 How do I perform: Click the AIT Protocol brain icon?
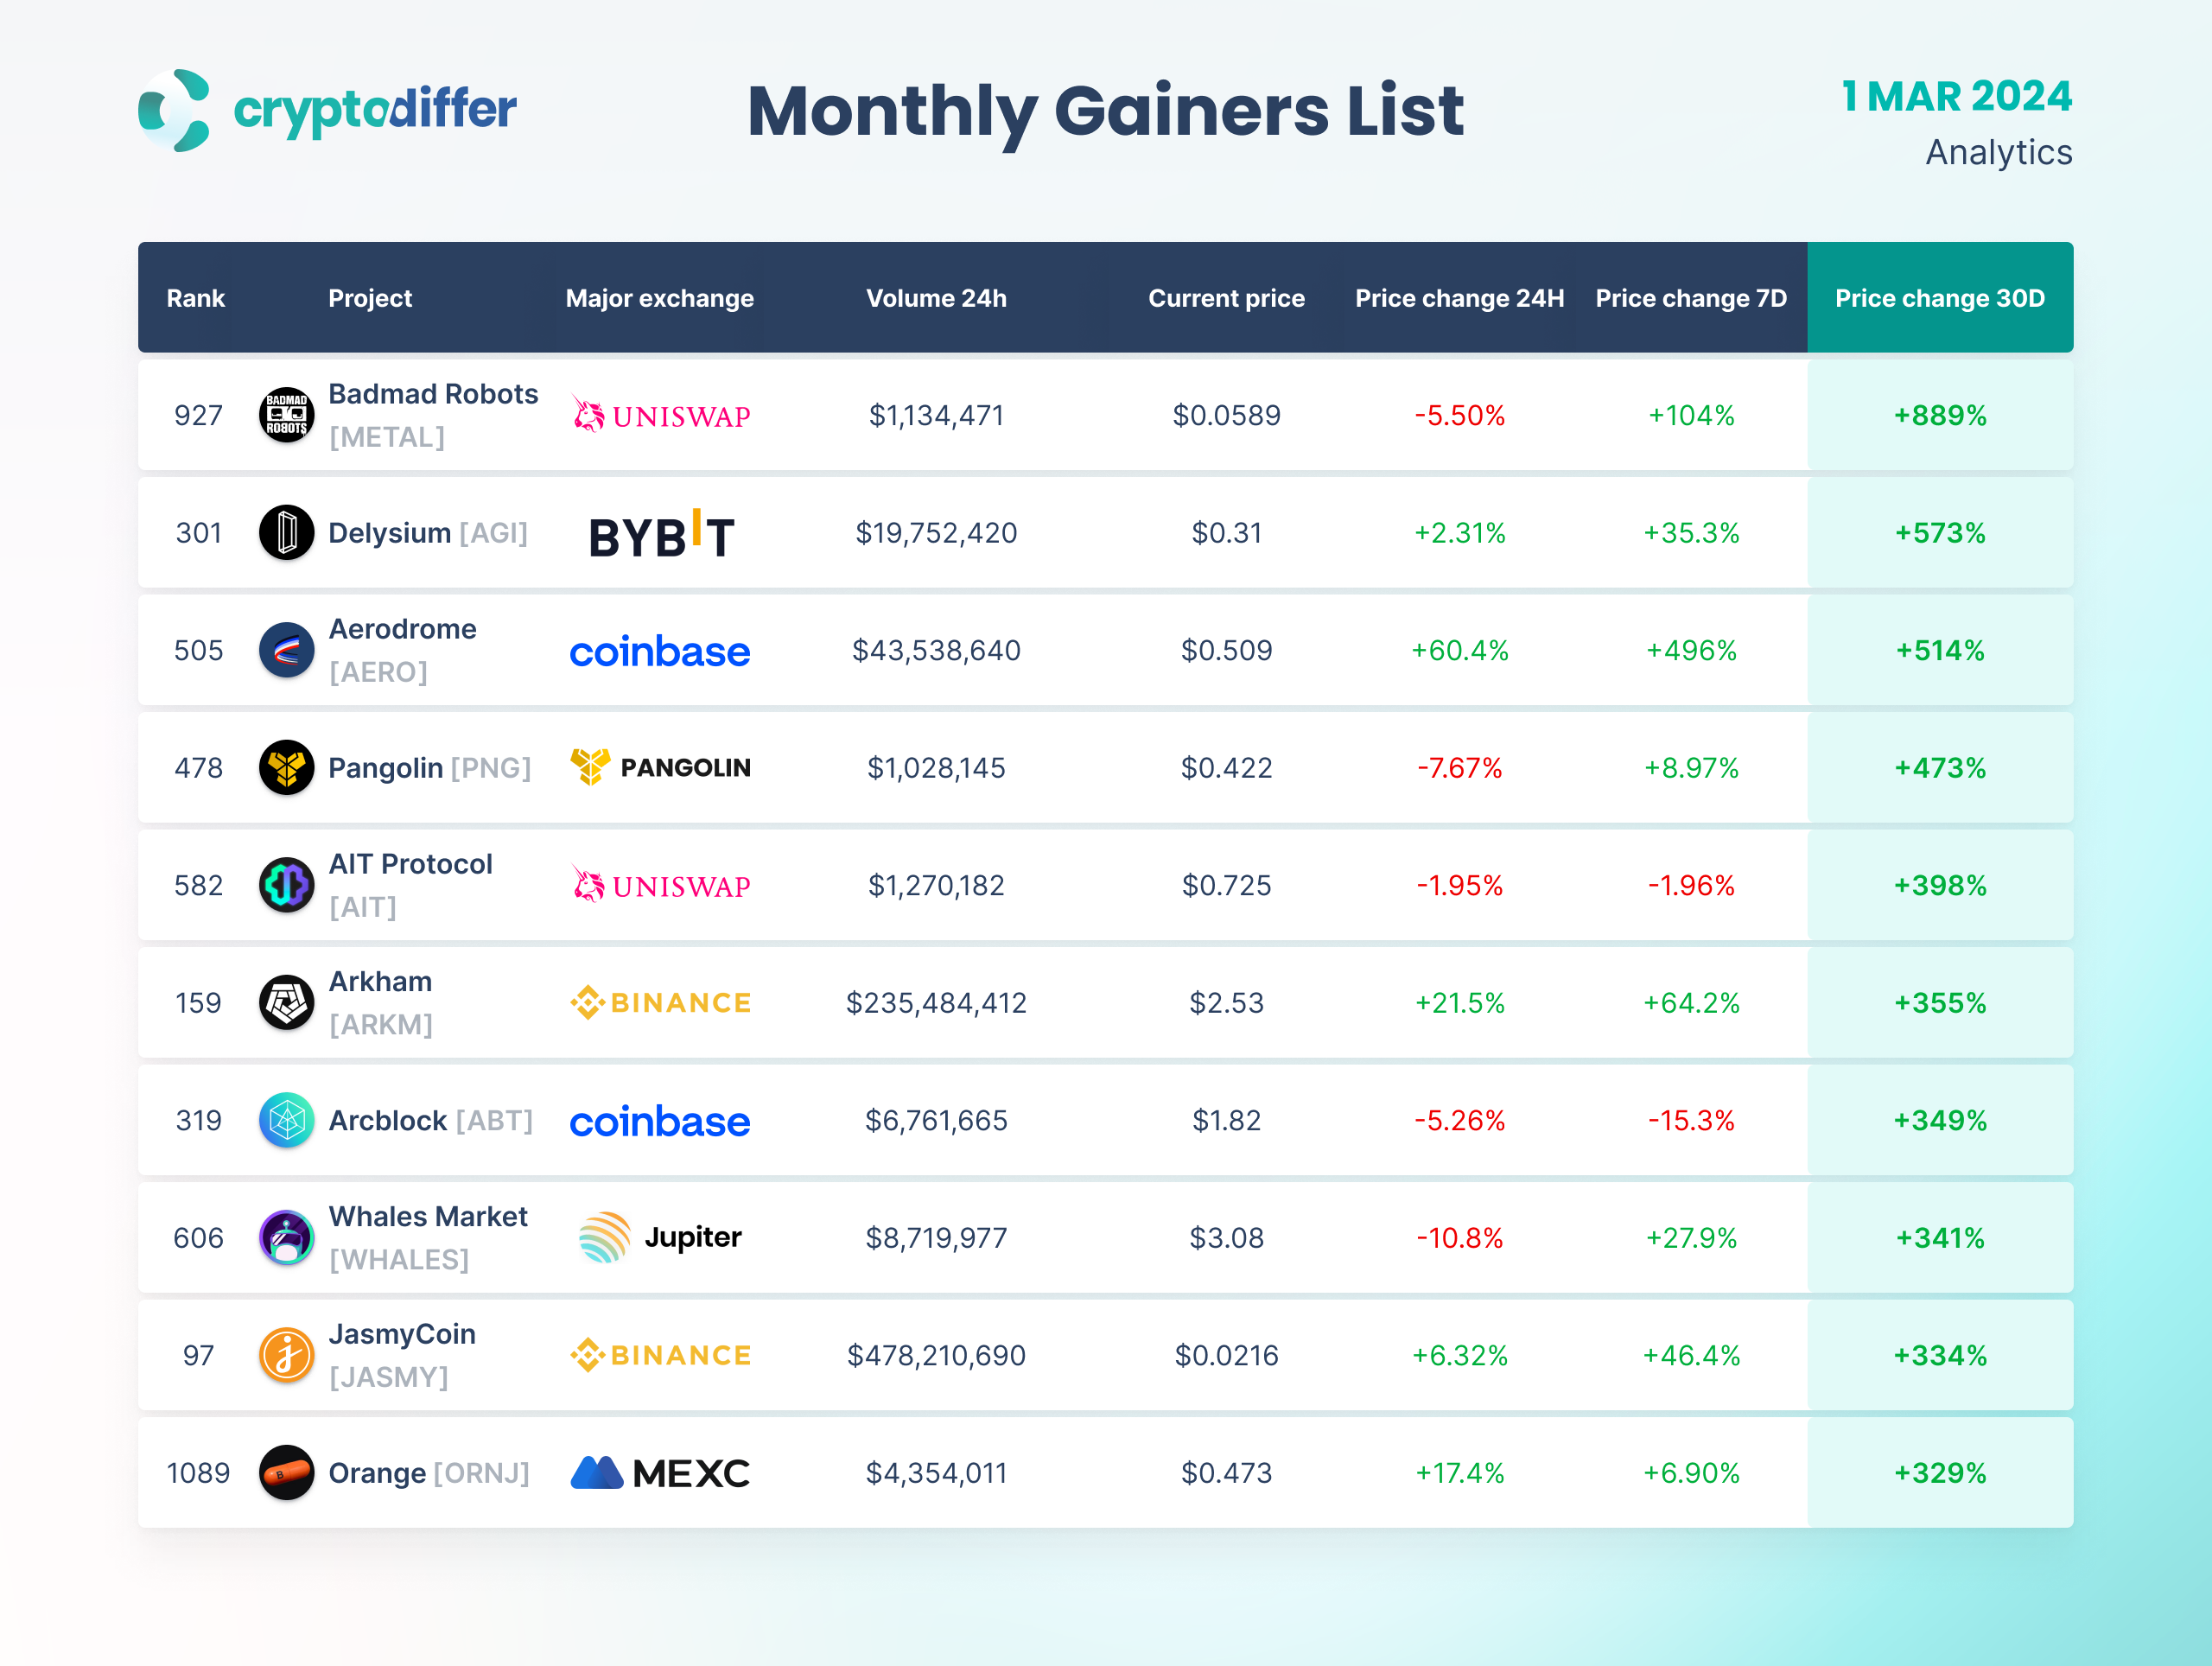tap(286, 885)
